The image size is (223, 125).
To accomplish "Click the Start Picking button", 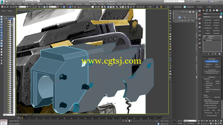I will tap(212, 61).
